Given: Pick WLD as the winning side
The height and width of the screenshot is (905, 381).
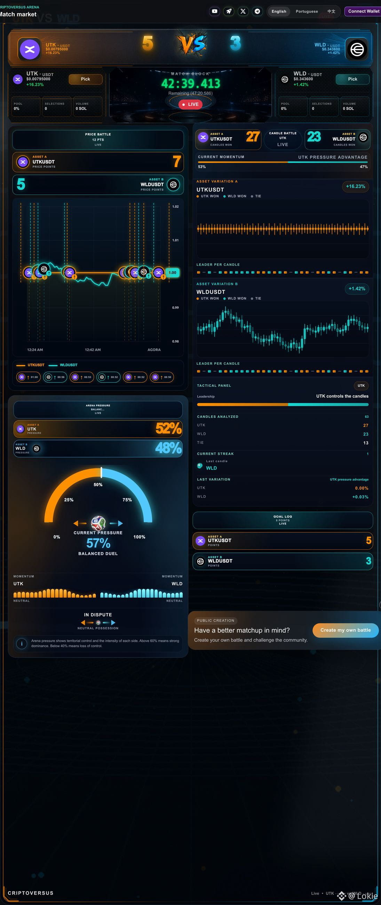Looking at the screenshot, I should (352, 79).
